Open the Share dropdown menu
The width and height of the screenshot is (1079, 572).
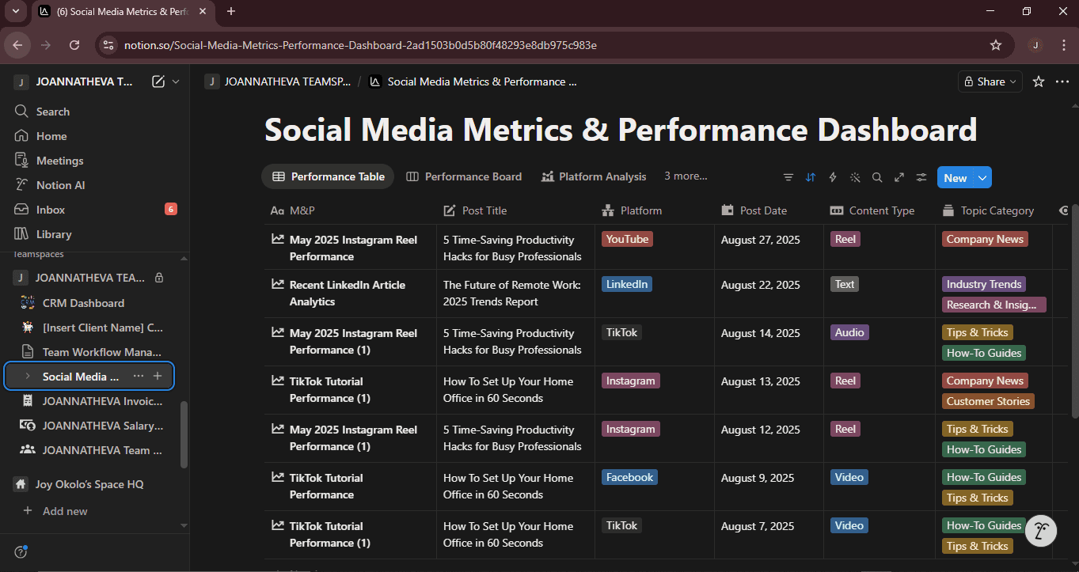[x=990, y=81]
